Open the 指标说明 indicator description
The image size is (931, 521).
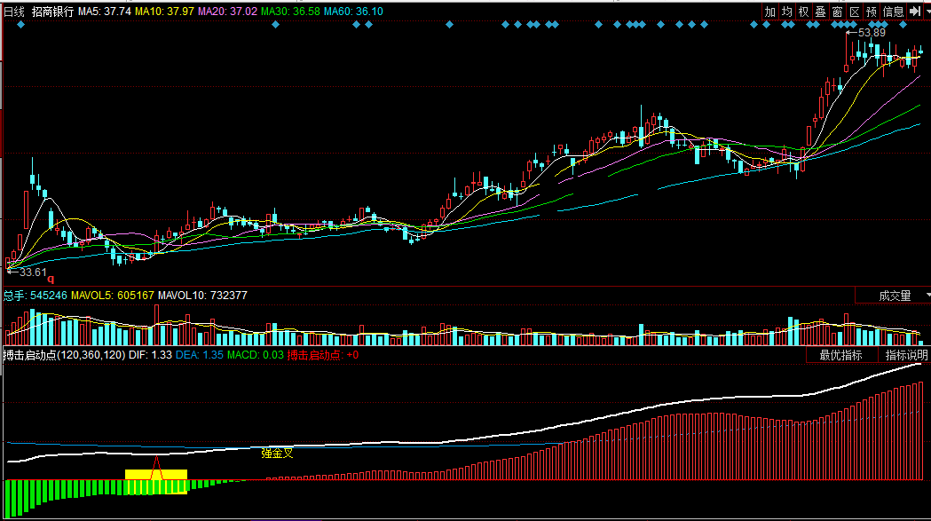point(906,355)
